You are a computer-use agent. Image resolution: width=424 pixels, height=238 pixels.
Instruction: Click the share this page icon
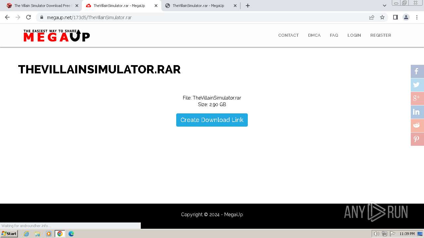(372, 17)
